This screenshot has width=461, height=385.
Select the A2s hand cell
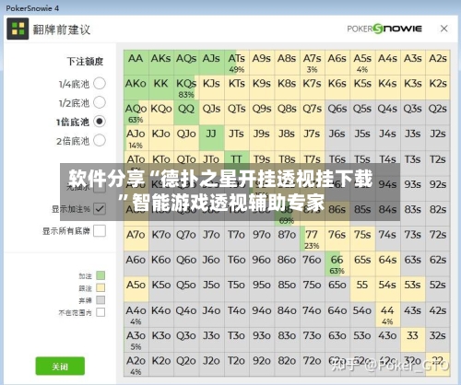click(x=438, y=63)
